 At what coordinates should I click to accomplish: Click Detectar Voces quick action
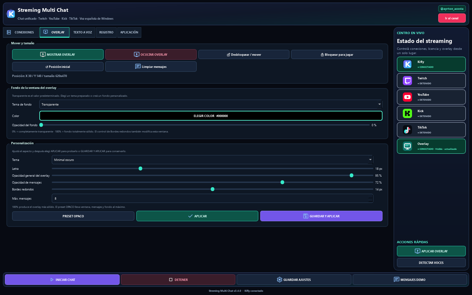[431, 263]
